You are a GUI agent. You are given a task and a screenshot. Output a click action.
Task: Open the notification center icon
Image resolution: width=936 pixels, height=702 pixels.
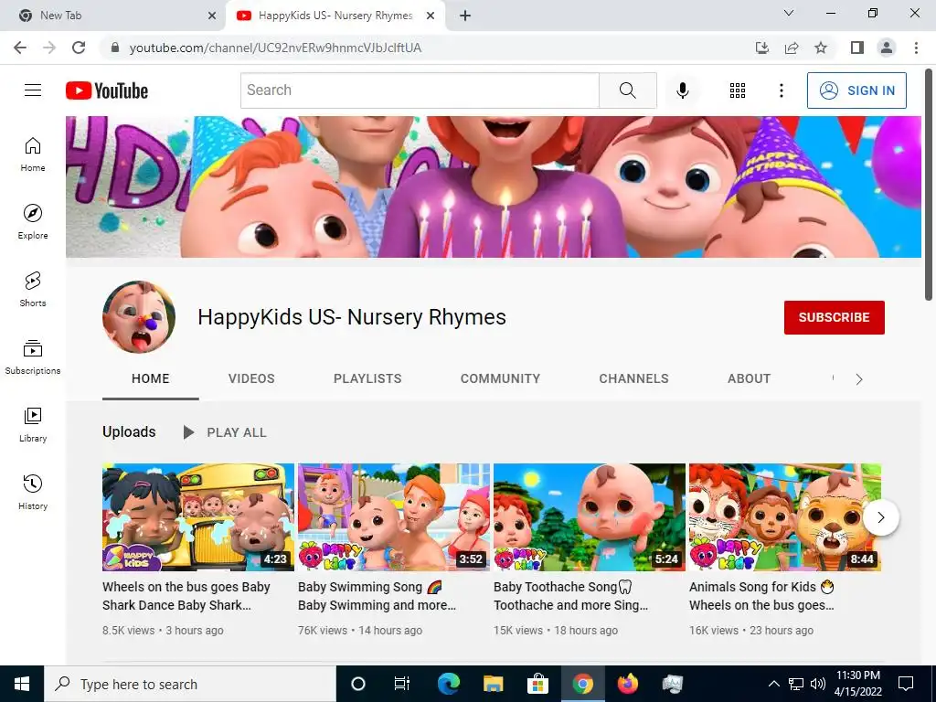click(906, 684)
